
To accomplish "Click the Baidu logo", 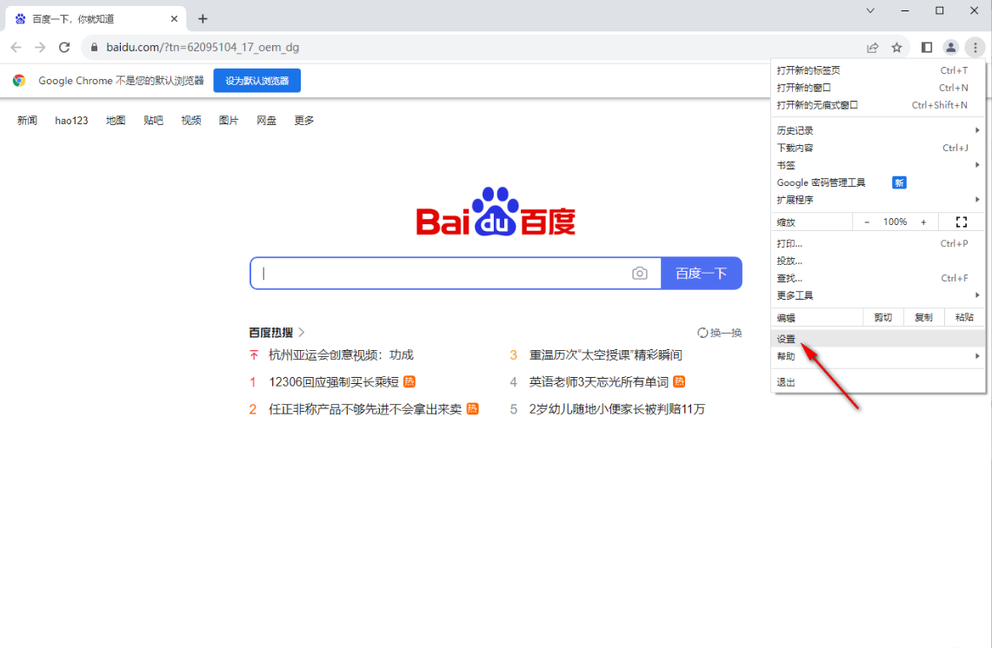I will pos(496,212).
